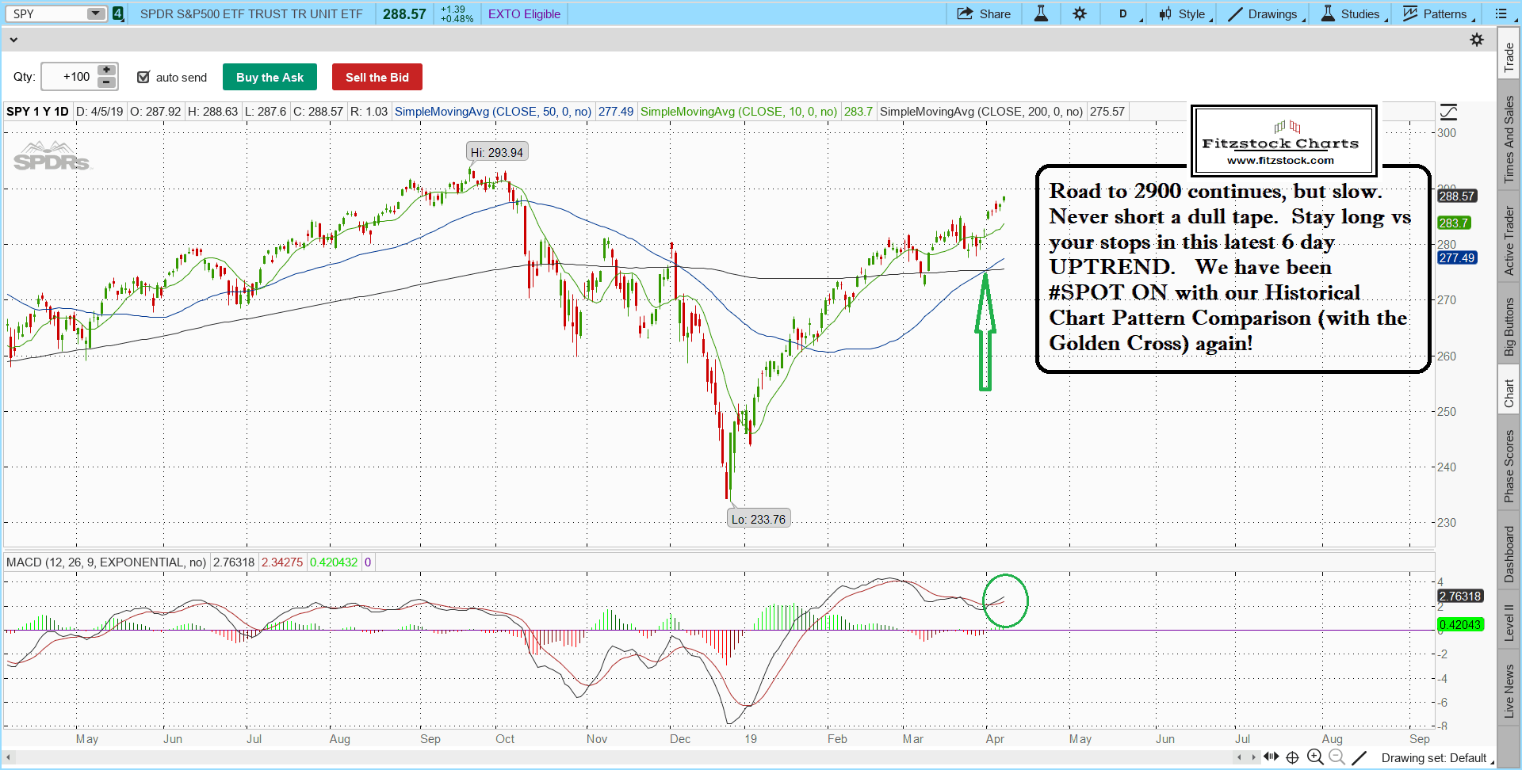Open chart settings gear in top toolbar
The image size is (1522, 770).
(1080, 14)
